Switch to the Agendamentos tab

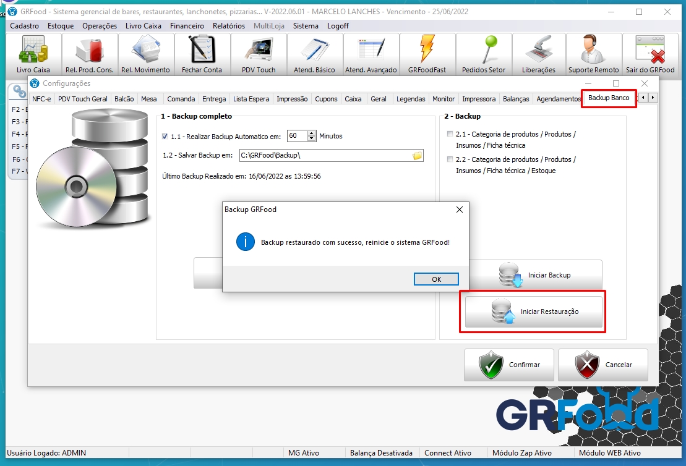tap(559, 99)
